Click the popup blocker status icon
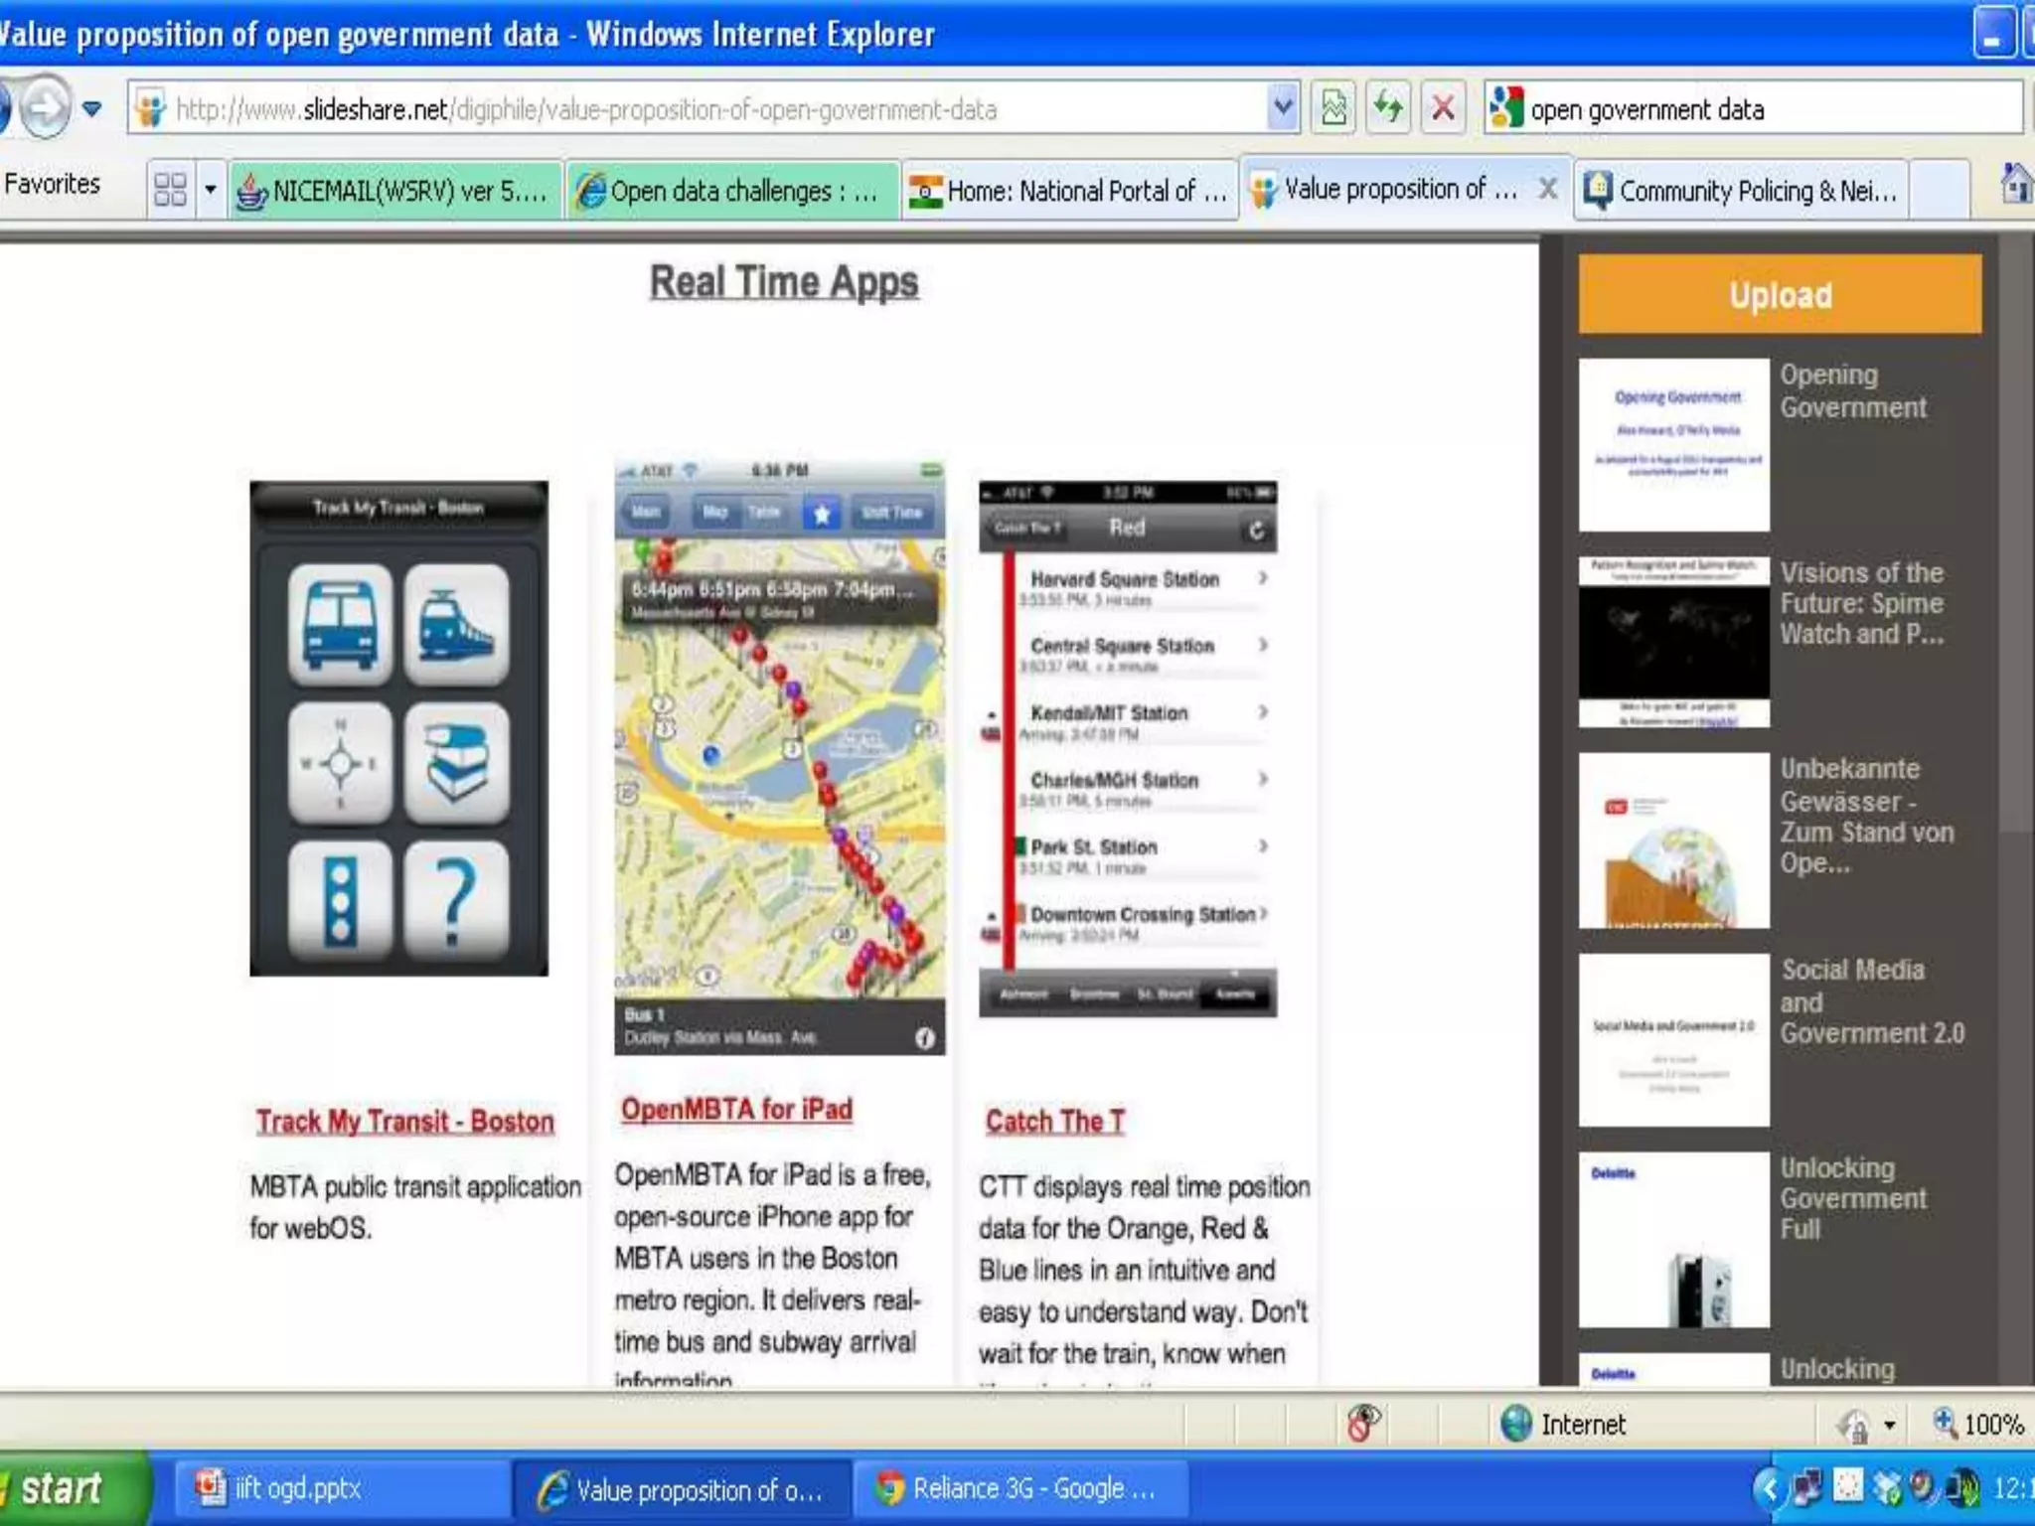Image resolution: width=2035 pixels, height=1526 pixels. pos(1363,1423)
